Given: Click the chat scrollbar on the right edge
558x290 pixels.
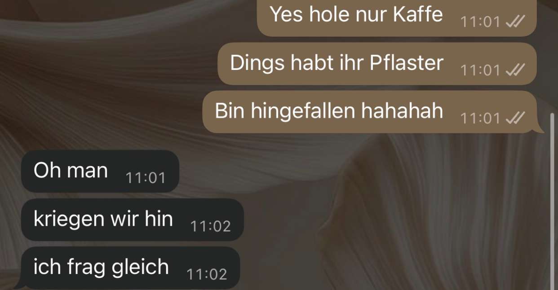Looking at the screenshot, I should [552, 201].
